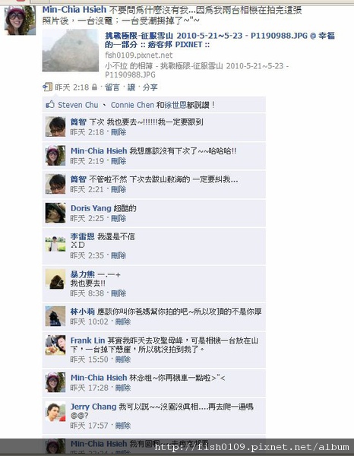Click the thumbs-up icon beside Steven Chu
This screenshot has height=456, width=354.
[x=50, y=104]
